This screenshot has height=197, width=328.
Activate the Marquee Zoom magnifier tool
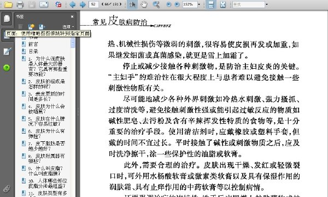pyautogui.click(x=156, y=4)
